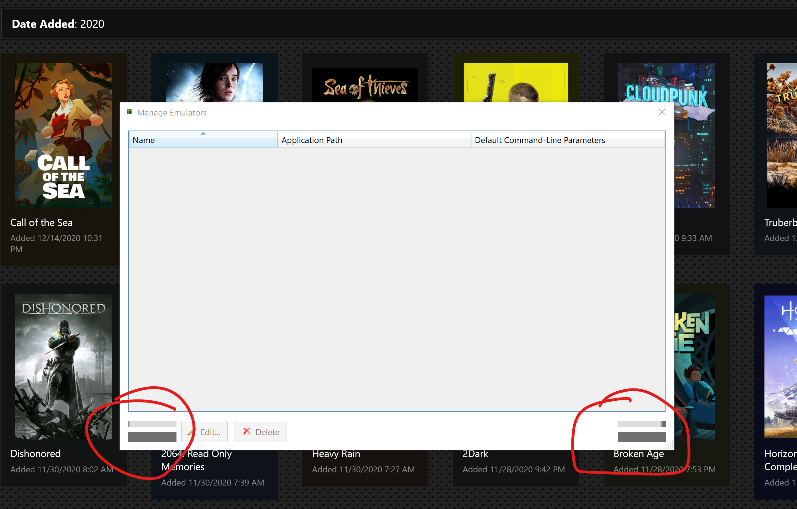Click the '2Dark' game title
The height and width of the screenshot is (509, 797).
[475, 453]
